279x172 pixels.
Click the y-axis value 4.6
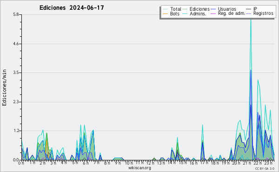coord(16,44)
